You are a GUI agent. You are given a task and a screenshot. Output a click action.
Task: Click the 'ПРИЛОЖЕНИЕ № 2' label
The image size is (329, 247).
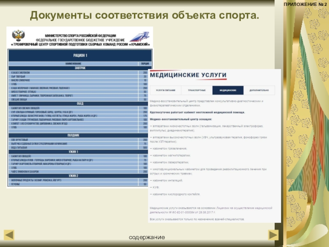pyautogui.click(x=305, y=4)
